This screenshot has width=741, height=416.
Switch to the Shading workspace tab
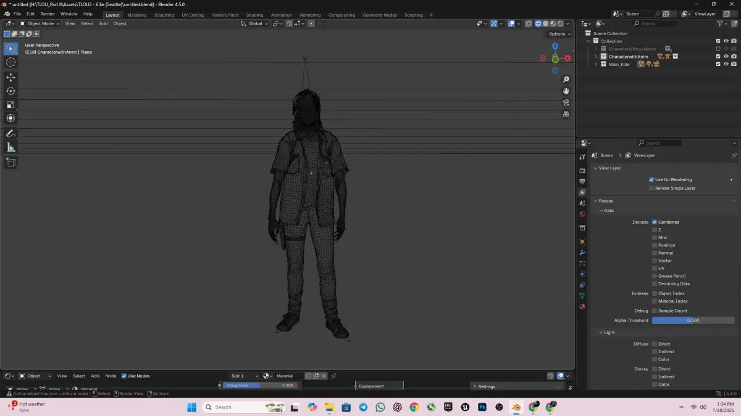(x=254, y=15)
